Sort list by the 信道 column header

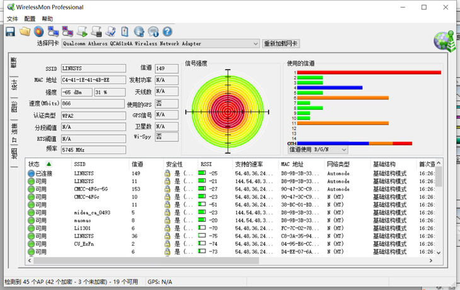[146, 164]
